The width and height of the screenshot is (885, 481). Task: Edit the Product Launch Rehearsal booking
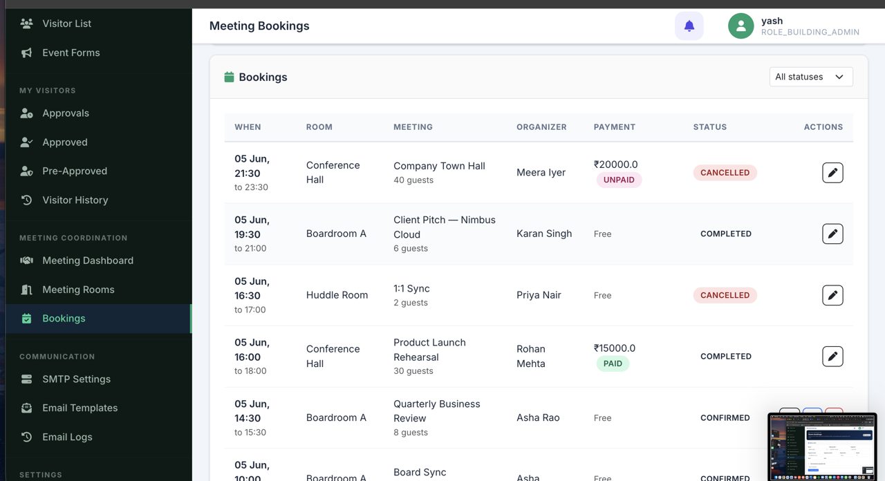click(832, 357)
